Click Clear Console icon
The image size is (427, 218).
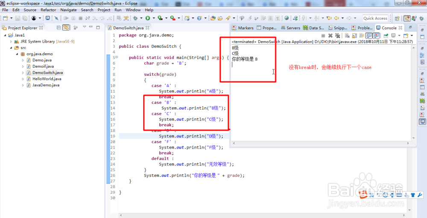coord(347,36)
